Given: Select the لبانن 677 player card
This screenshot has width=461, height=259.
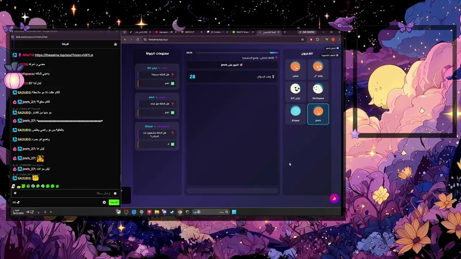Looking at the screenshot, I should tap(295, 92).
